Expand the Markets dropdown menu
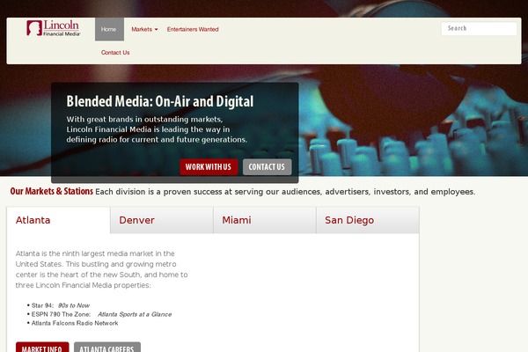Screen dimensions: 528x352 coord(144,29)
